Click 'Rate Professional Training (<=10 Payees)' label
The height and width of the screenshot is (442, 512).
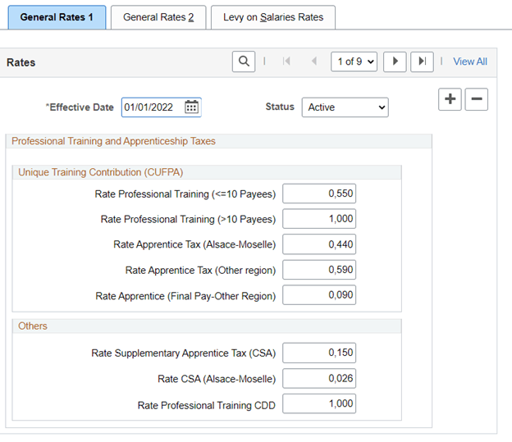click(x=185, y=194)
